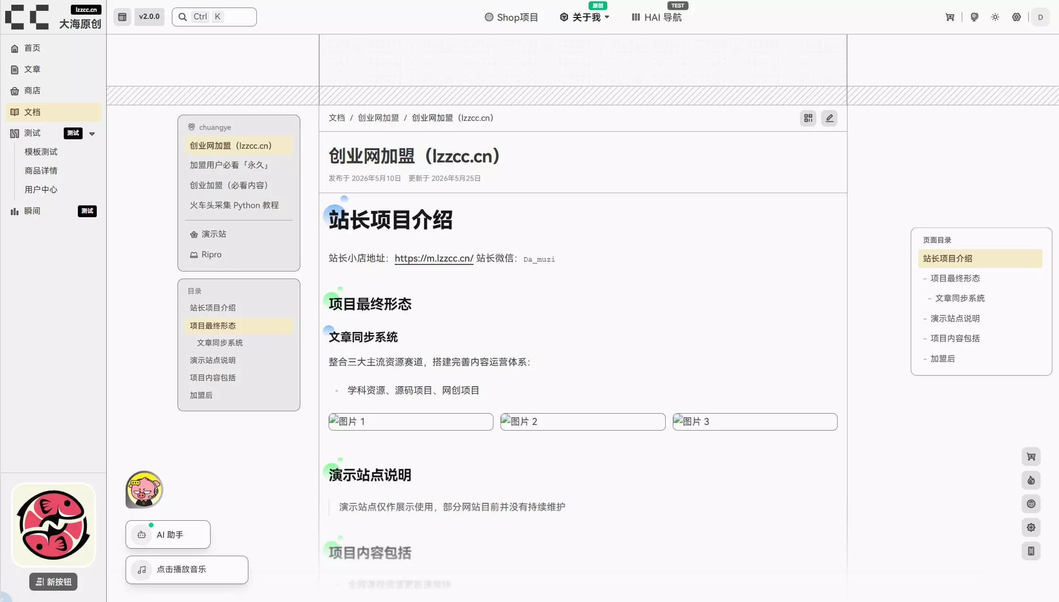Jump to 文章同步系统 in left 目录

point(220,343)
